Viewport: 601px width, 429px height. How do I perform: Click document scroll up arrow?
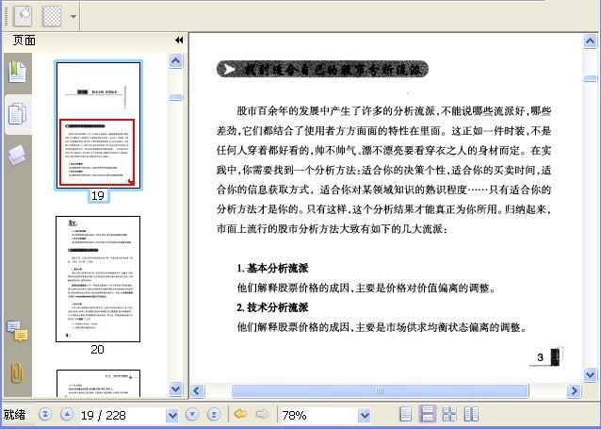click(590, 41)
